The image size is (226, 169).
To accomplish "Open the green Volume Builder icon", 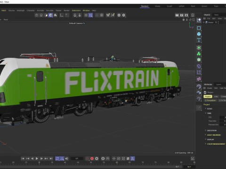I will coord(199,60).
